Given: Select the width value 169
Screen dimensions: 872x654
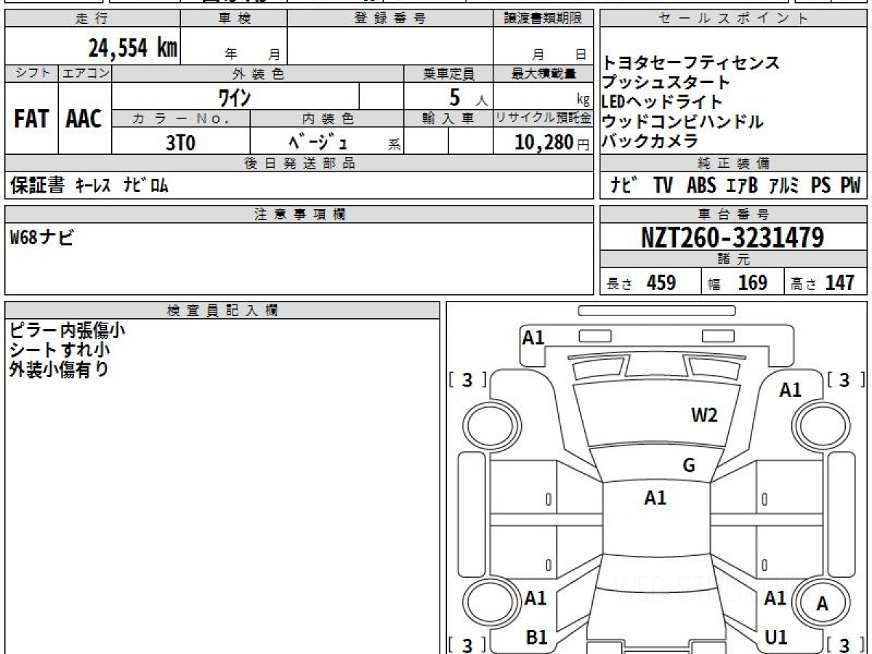Looking at the screenshot, I should tap(752, 283).
